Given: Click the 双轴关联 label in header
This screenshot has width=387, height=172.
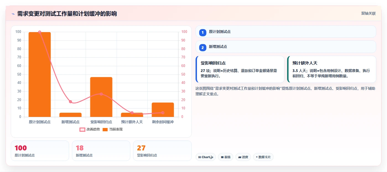Looking at the screenshot, I should (x=368, y=14).
